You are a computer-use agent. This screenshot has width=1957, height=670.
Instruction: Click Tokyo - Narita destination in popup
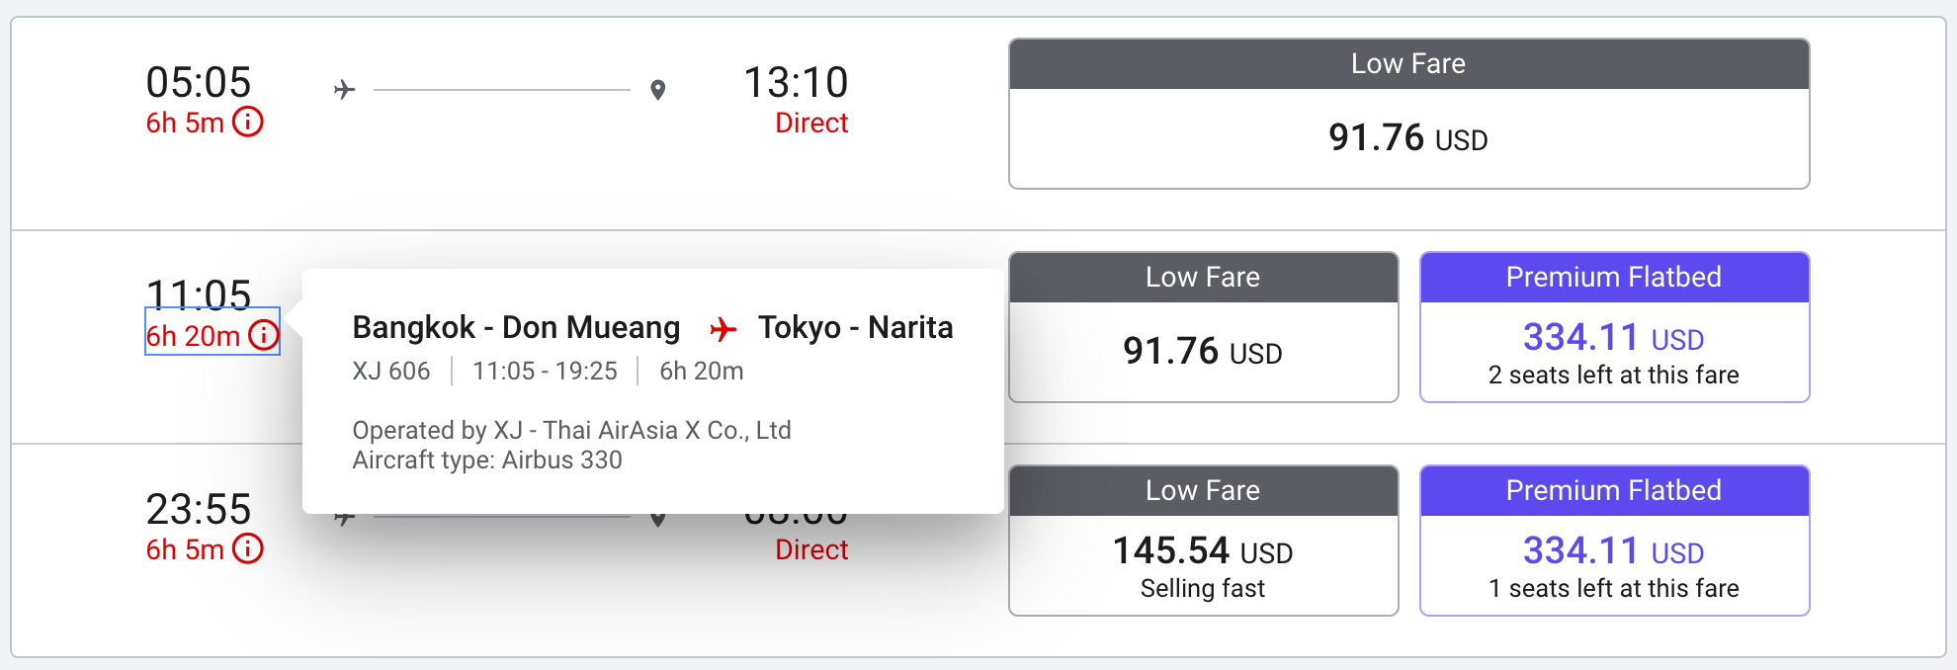(x=855, y=327)
